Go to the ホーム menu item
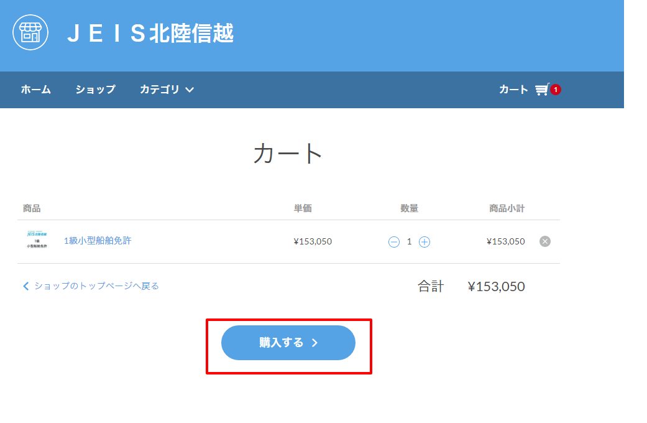The width and height of the screenshot is (647, 423). pyautogui.click(x=36, y=90)
